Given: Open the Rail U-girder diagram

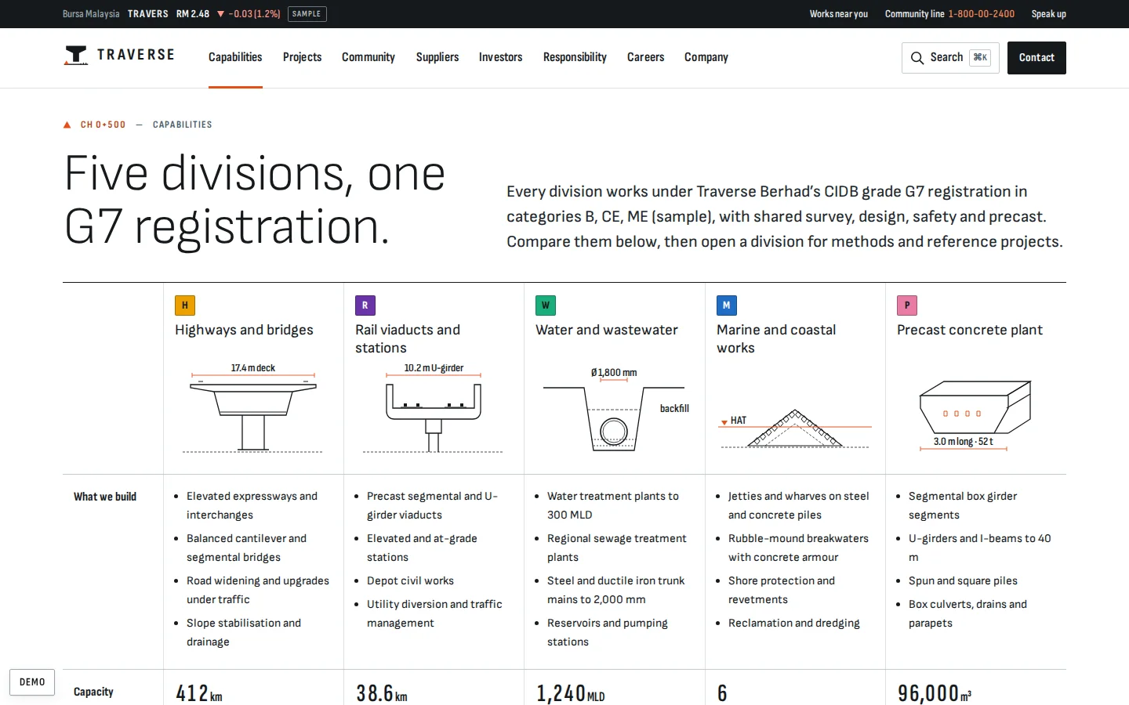Looking at the screenshot, I should pyautogui.click(x=433, y=408).
